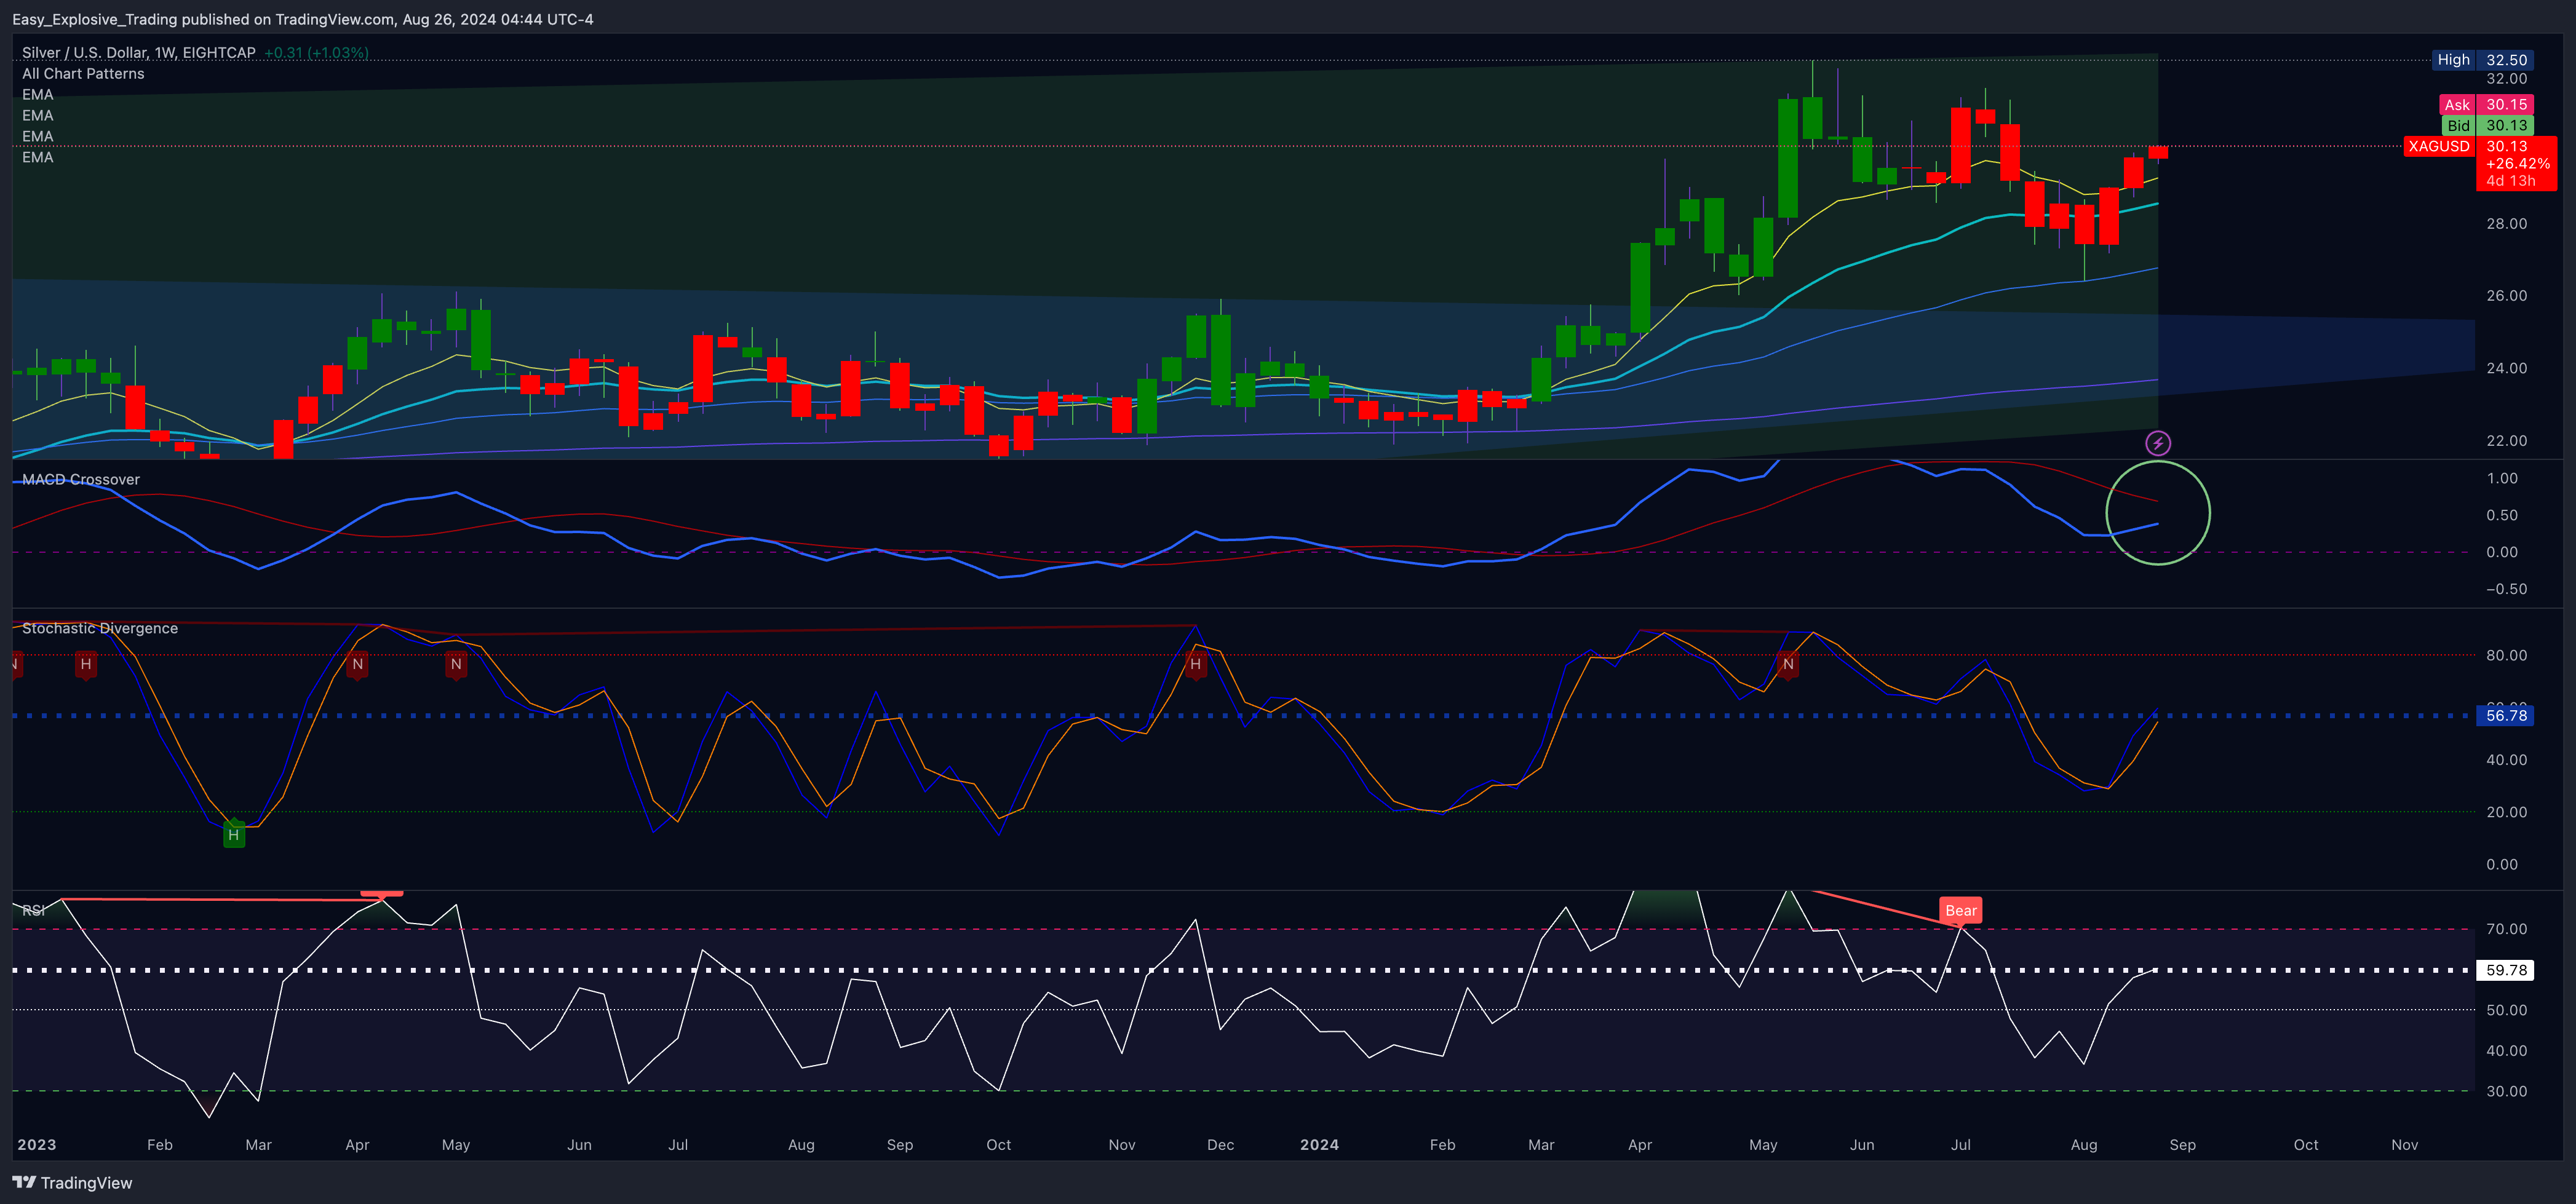Click the 80.00 Stochastic axis label
2576x1204 pixels.
coord(2506,655)
